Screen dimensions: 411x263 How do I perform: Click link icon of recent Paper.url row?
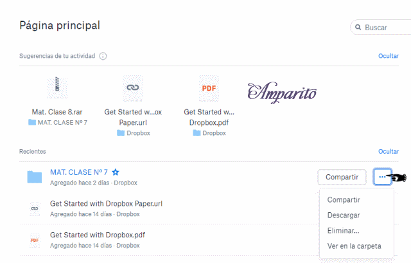35,208
